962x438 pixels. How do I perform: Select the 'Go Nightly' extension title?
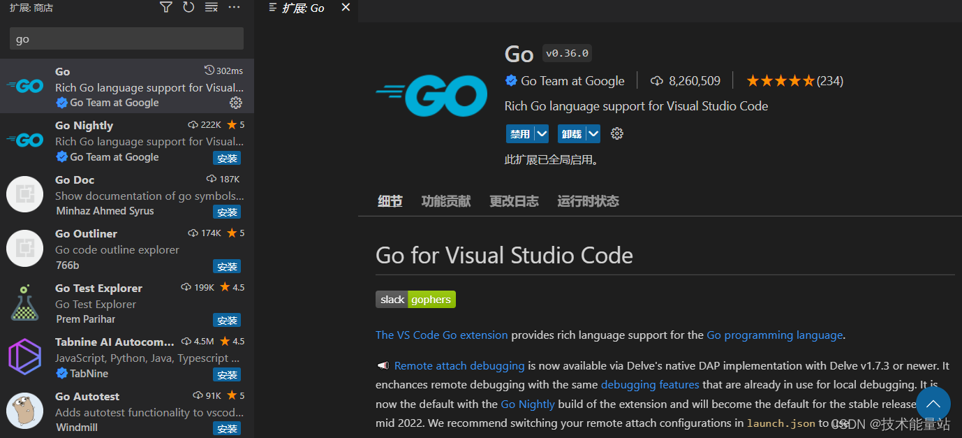pyautogui.click(x=84, y=126)
